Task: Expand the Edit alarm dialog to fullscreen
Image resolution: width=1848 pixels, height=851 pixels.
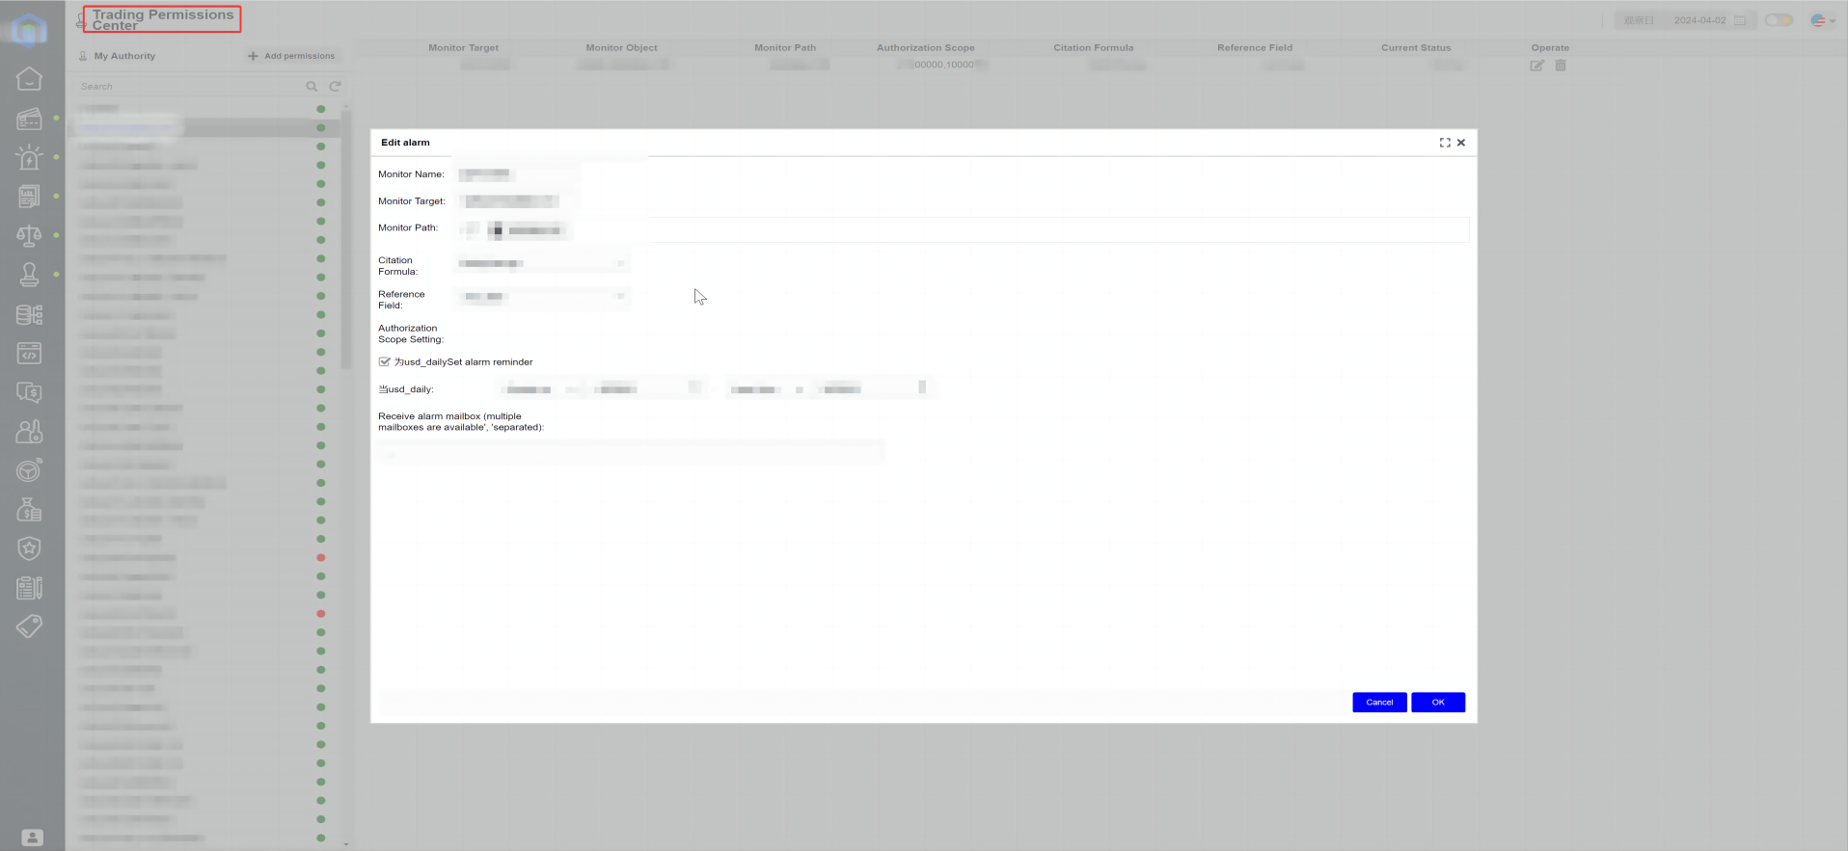Action: click(1445, 143)
